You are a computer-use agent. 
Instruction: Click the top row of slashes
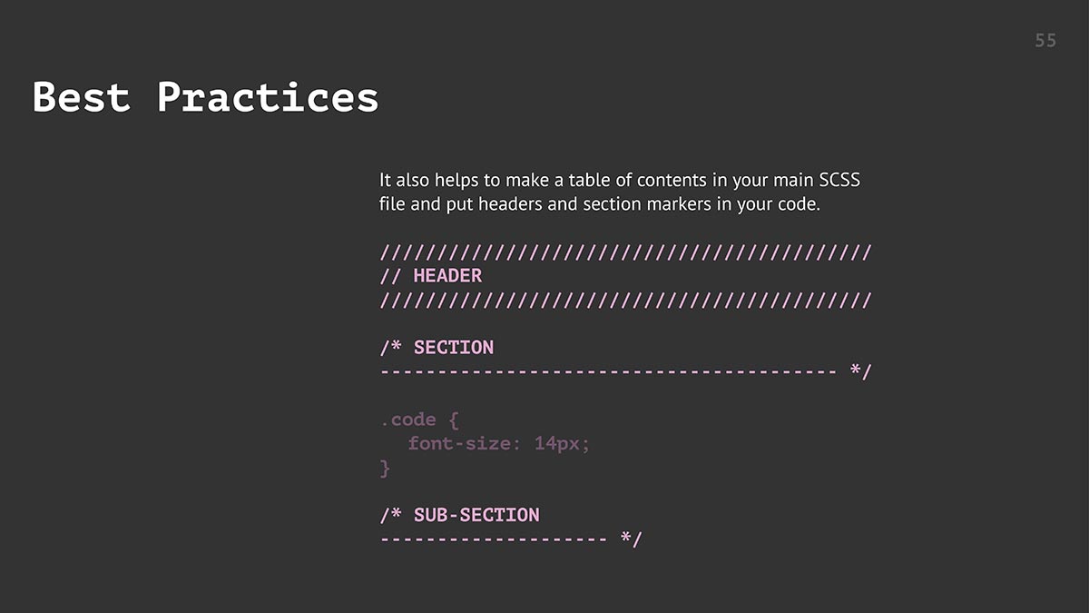click(625, 252)
